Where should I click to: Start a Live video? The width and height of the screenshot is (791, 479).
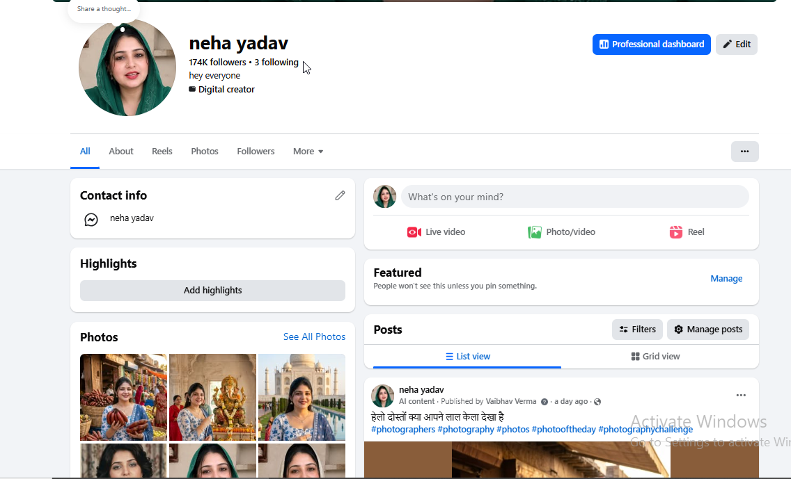point(436,232)
